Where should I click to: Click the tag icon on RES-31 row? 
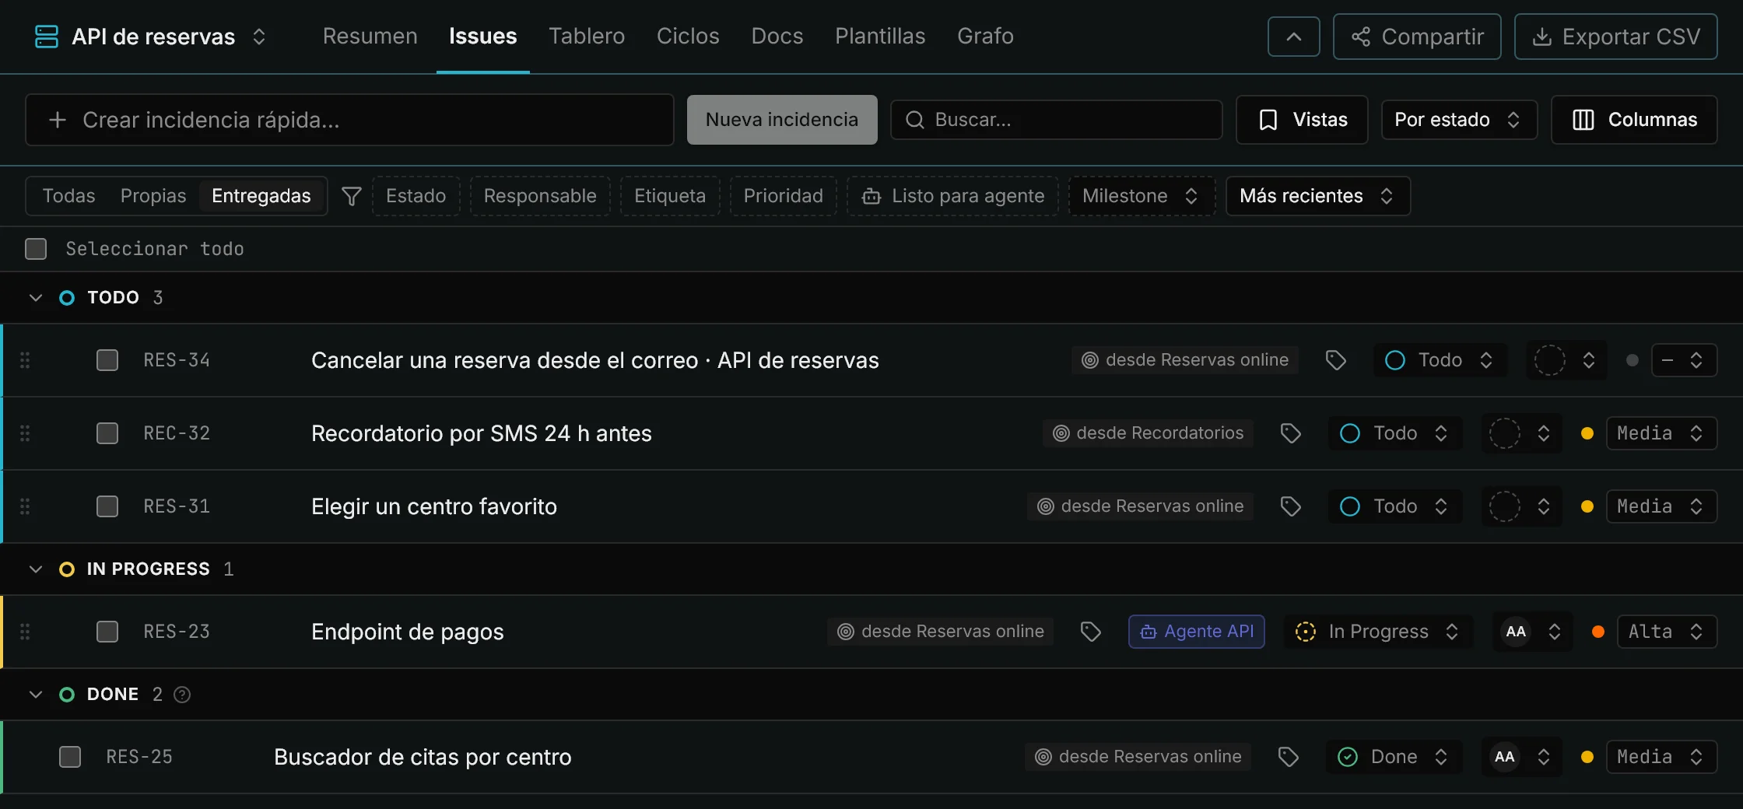coord(1291,506)
